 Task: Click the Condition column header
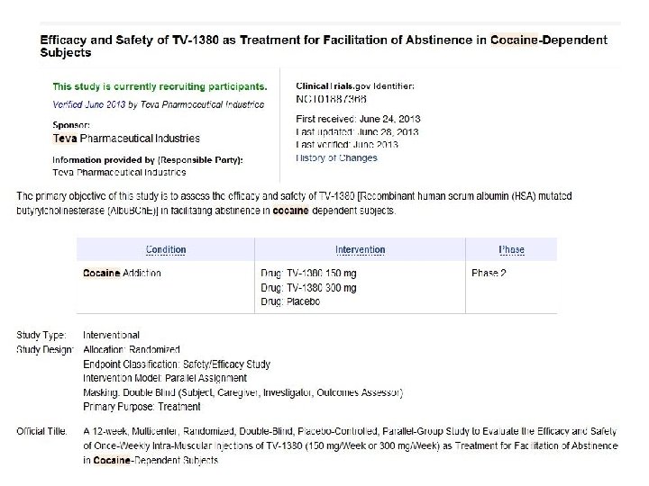point(168,249)
